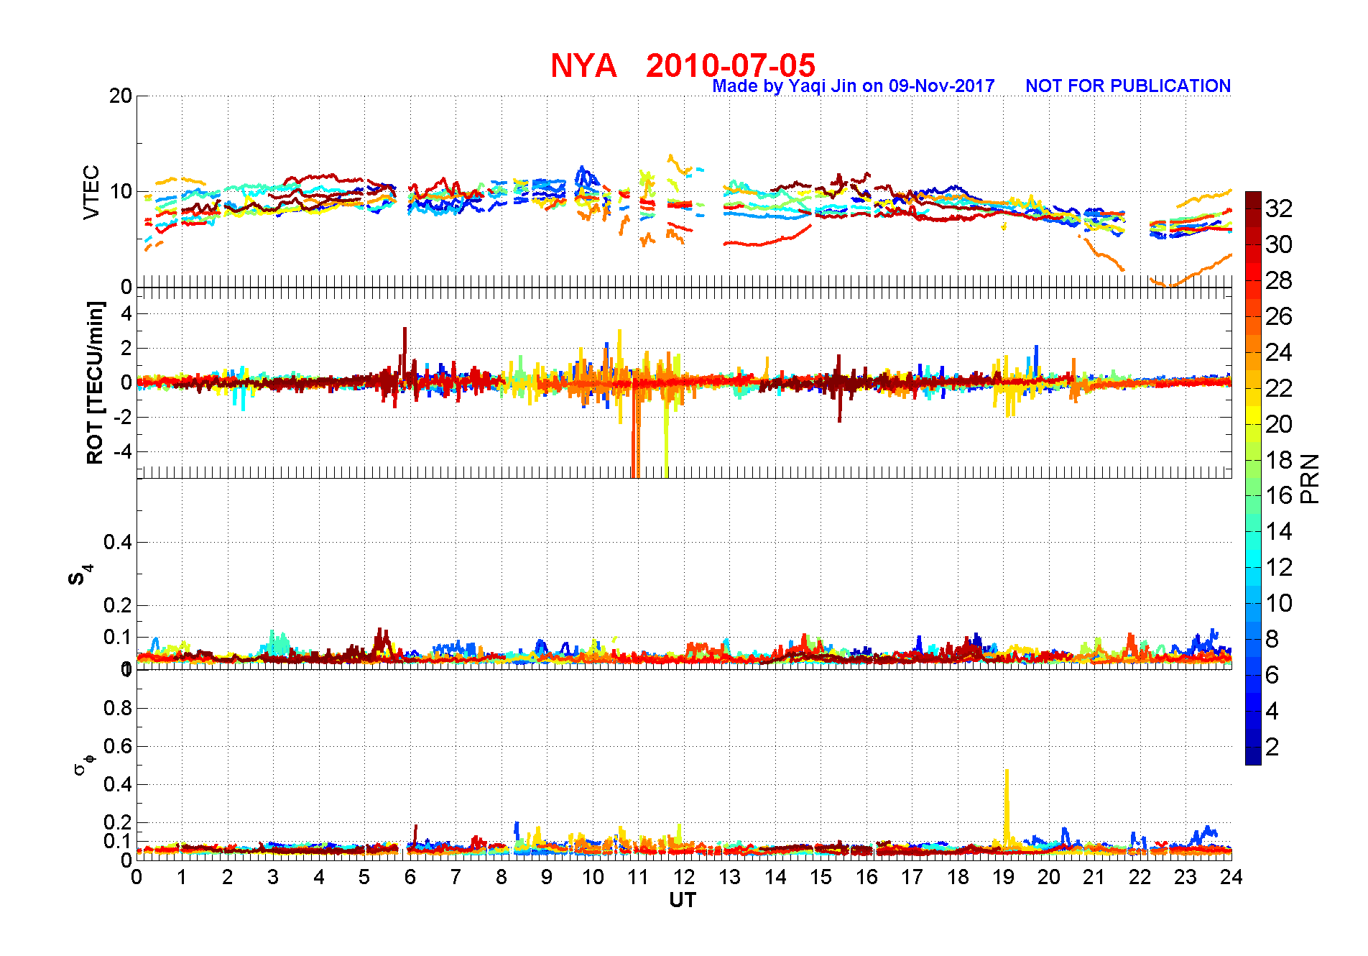Click the "PRN" colorbar label
Viewport: 1368px width, 956px height.
point(1311,479)
